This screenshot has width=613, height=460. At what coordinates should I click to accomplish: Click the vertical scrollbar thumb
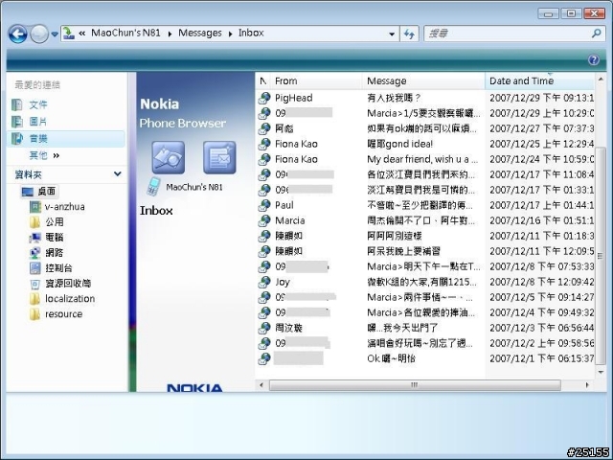tap(601, 256)
